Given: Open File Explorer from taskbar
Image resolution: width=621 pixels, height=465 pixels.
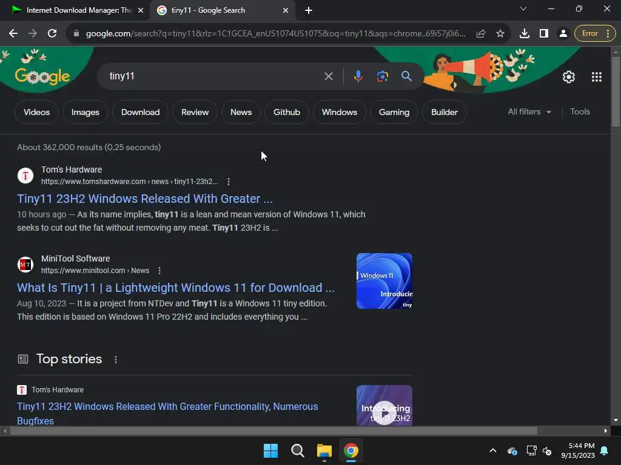Looking at the screenshot, I should point(324,450).
